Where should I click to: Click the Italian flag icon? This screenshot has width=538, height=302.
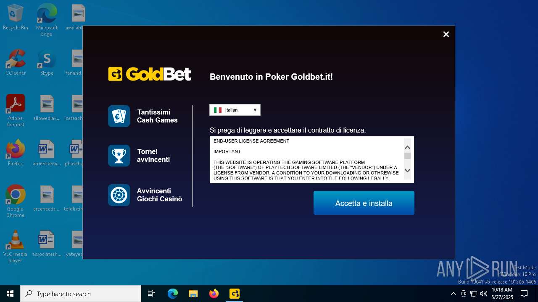[x=218, y=110]
